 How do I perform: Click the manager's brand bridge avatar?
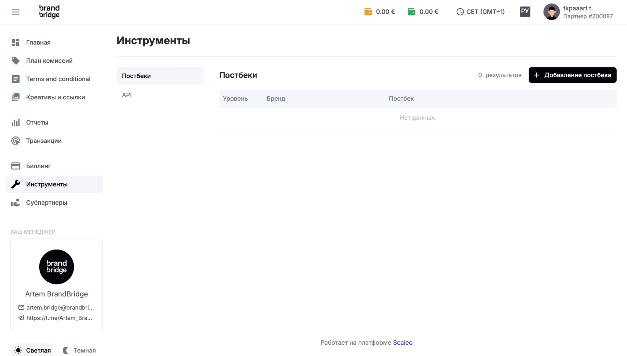click(56, 267)
